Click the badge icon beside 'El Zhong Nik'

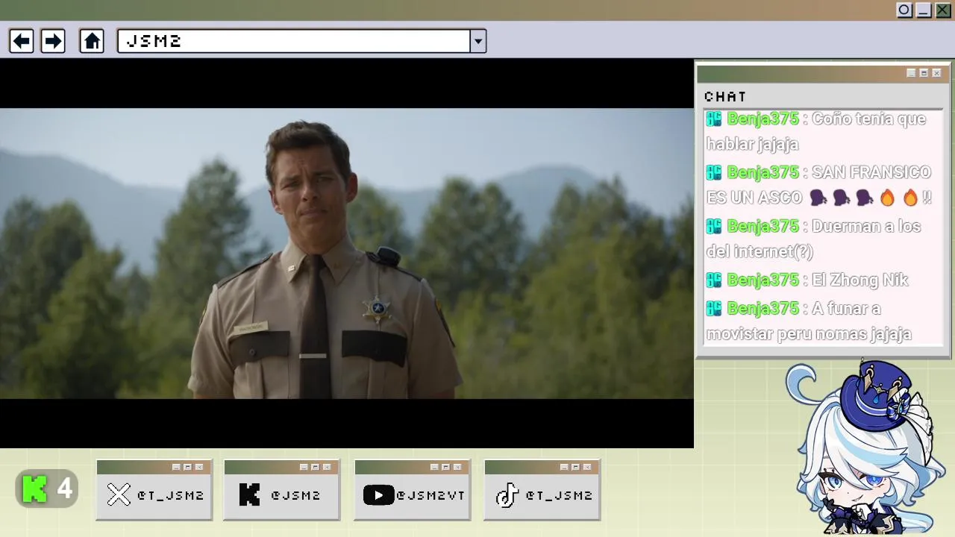point(714,280)
